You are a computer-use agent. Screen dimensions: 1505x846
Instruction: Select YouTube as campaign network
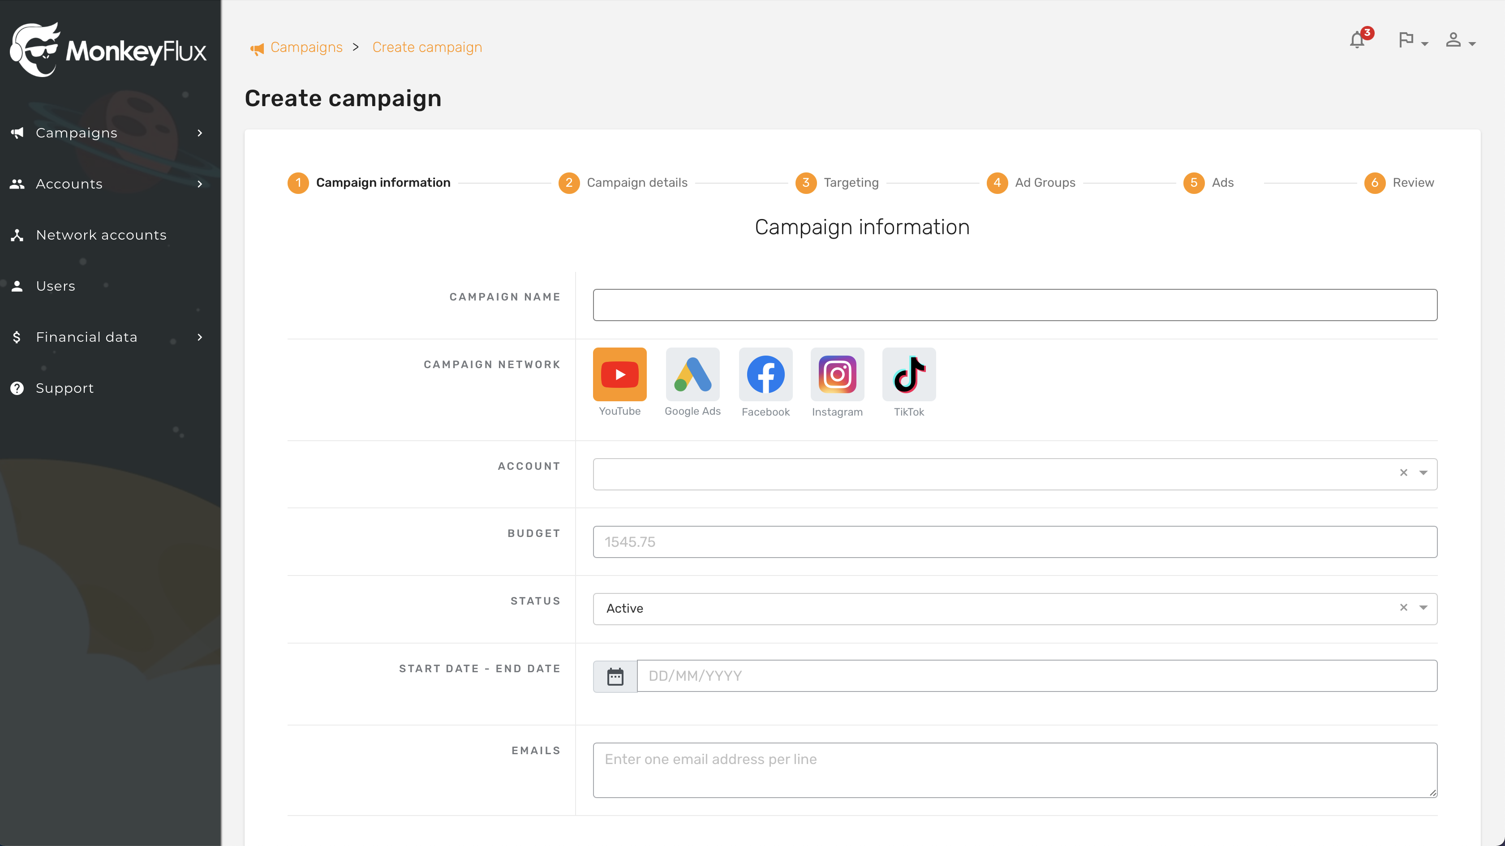click(x=619, y=374)
